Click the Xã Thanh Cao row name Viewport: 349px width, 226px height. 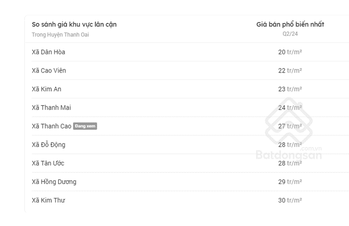pos(51,126)
